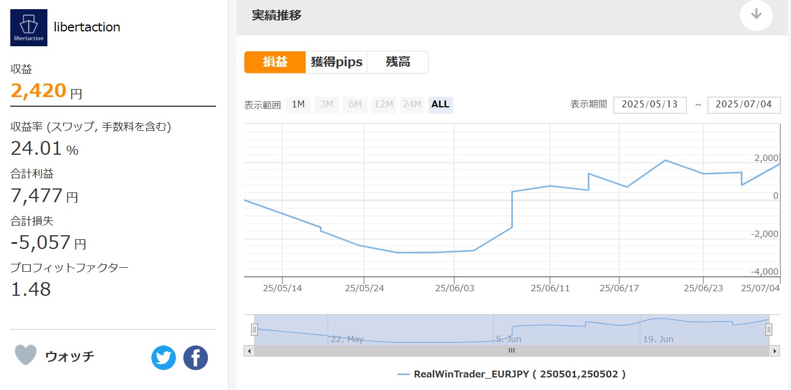Click the -5,057 円 total loss value
This screenshot has width=791, height=390.
coord(49,242)
